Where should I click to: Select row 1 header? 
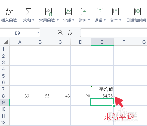coord(5,49)
